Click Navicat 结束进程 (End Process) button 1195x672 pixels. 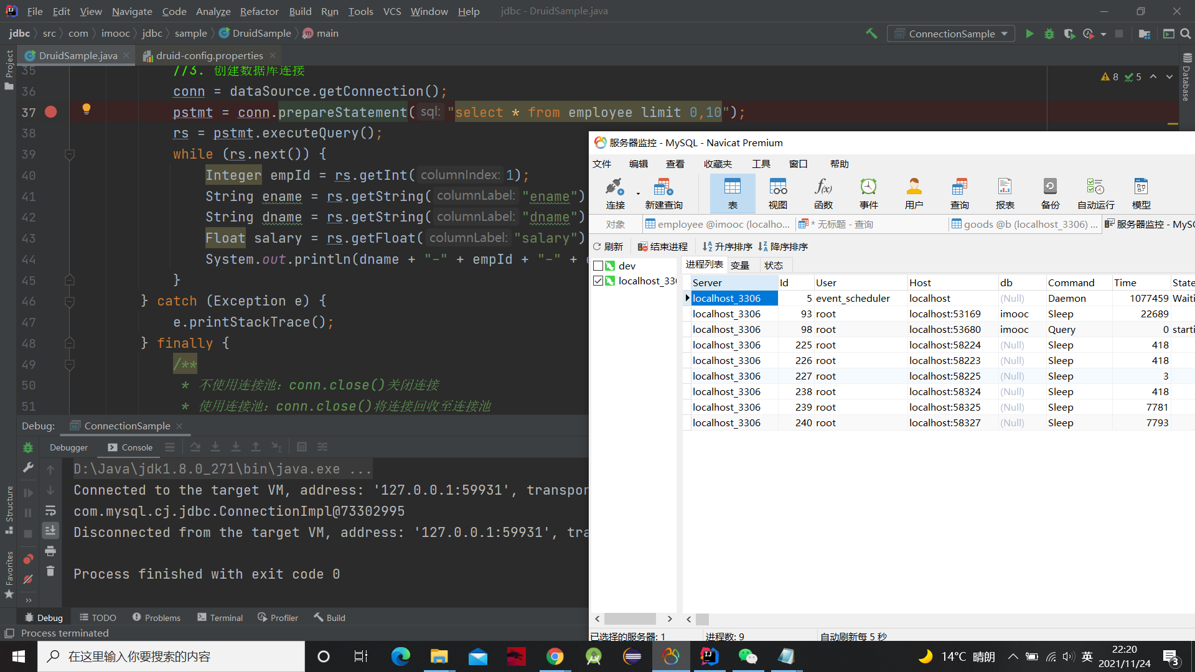point(663,246)
